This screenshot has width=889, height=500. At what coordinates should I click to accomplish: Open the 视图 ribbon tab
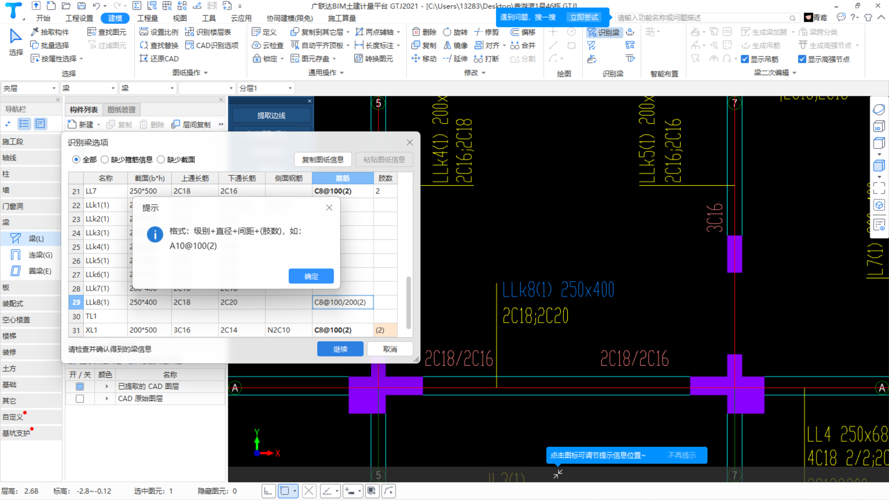(180, 18)
